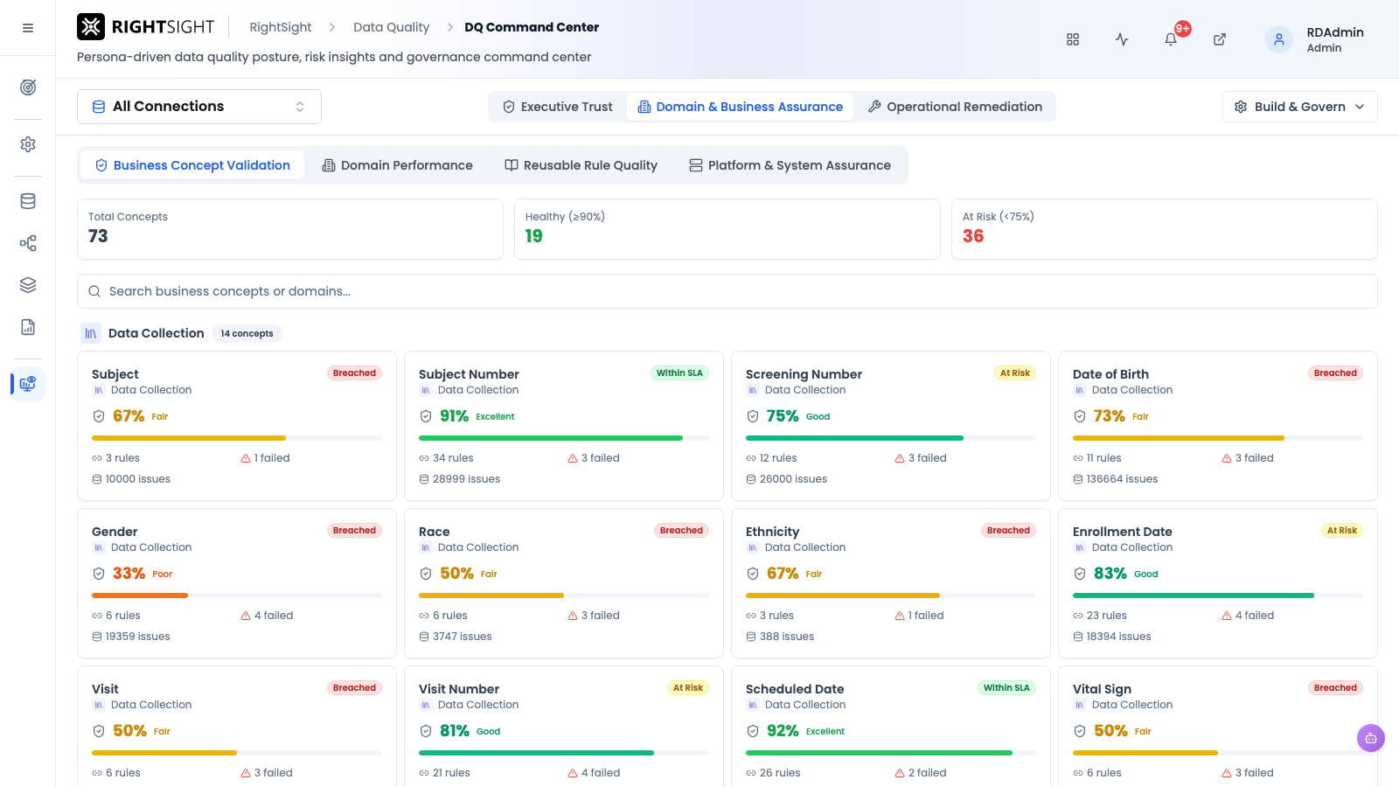The height and width of the screenshot is (787, 1399).
Task: Open the notifications bell icon
Action: click(x=1171, y=39)
